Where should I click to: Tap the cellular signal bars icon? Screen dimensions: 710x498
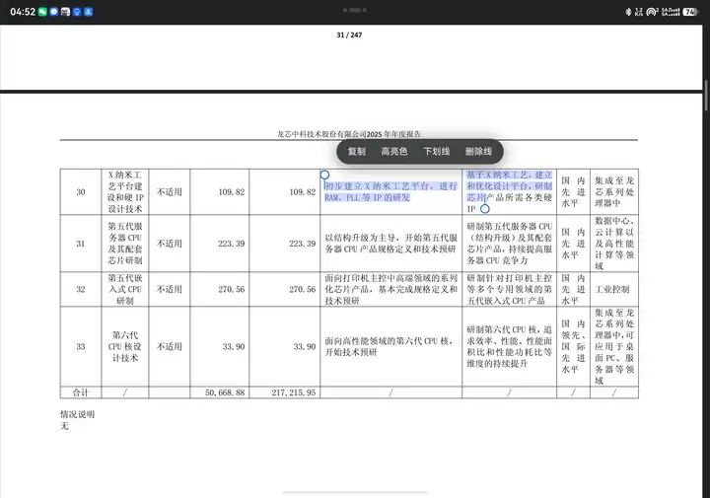[671, 12]
